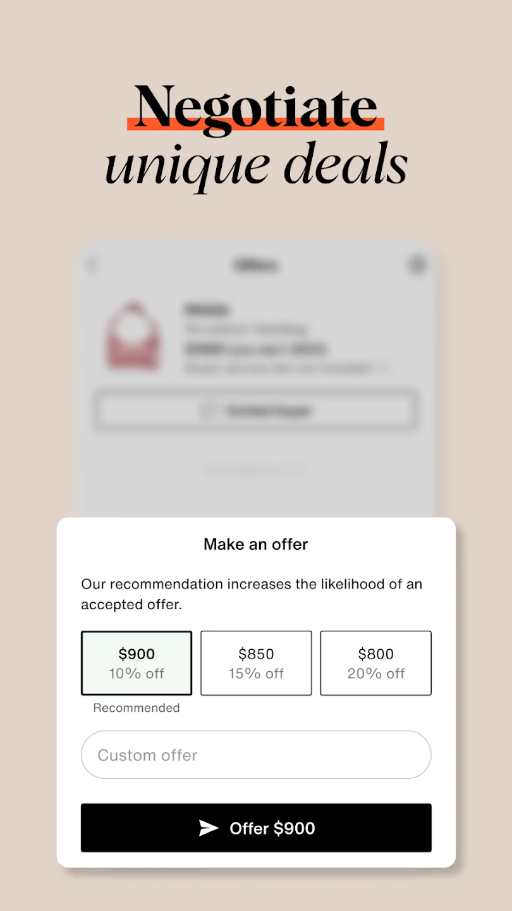The width and height of the screenshot is (512, 911).
Task: Choose the $850 offer option
Action: [x=256, y=663]
